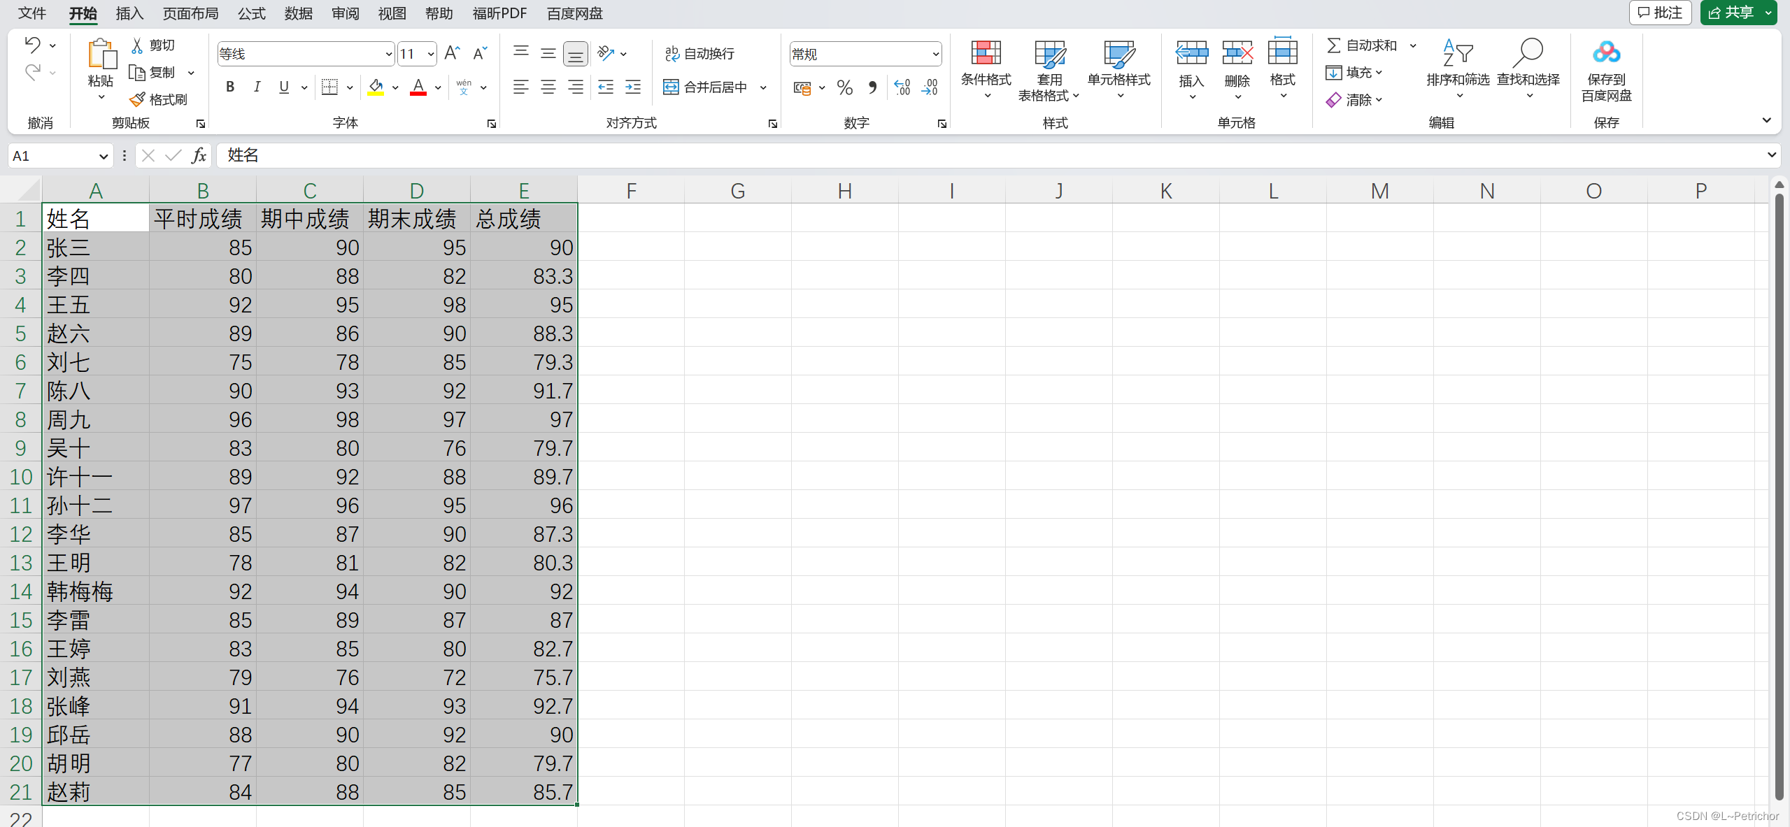
Task: Expand the number format combo box
Action: [x=935, y=54]
